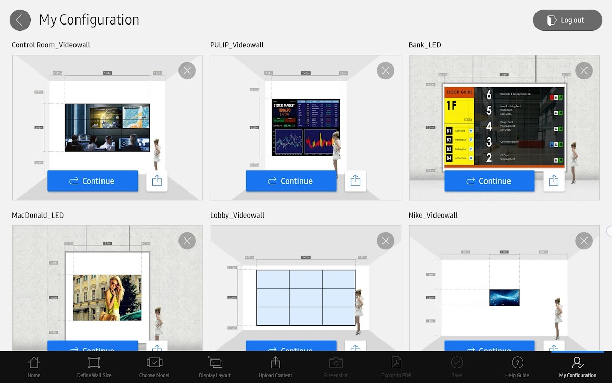Click the back arrow beside My Configuration
The width and height of the screenshot is (612, 383).
pyautogui.click(x=20, y=20)
